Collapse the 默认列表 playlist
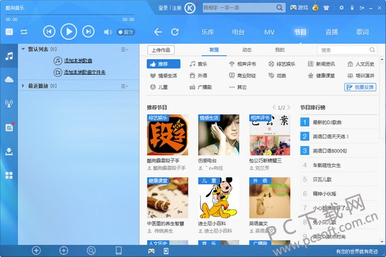The width and height of the screenshot is (386, 257). point(23,49)
